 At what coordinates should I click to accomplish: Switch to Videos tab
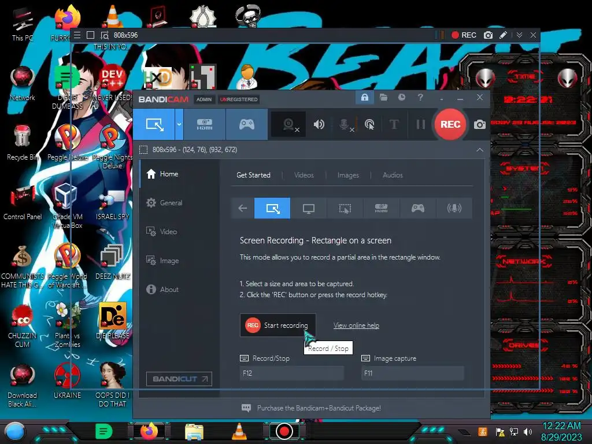tap(304, 175)
